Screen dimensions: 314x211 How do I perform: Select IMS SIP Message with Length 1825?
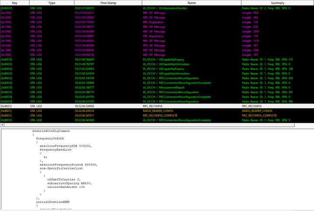[x=157, y=13]
